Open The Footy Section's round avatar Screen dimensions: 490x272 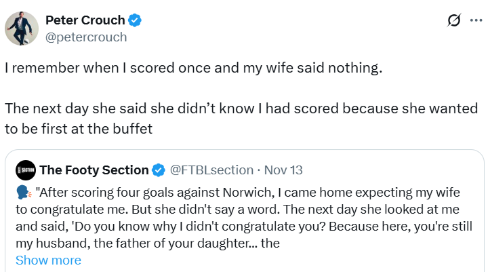point(26,170)
